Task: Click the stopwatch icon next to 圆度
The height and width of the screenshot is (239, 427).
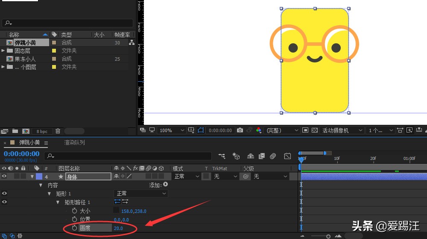Action: pos(75,228)
